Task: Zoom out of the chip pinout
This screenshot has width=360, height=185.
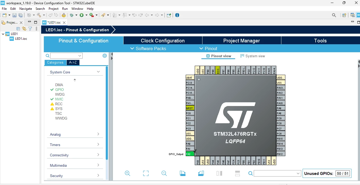Action: pyautogui.click(x=164, y=173)
